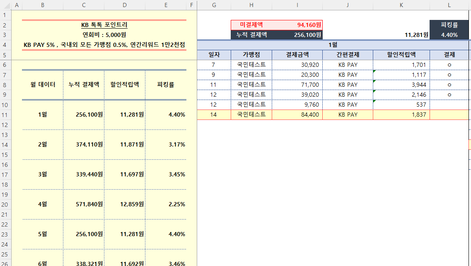The width and height of the screenshot is (471, 266).
Task: Select the red 미결제액 label cell
Action: pos(251,25)
